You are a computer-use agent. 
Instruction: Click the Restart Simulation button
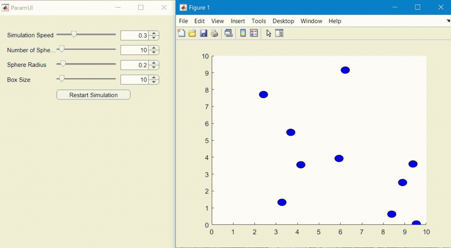pos(93,95)
